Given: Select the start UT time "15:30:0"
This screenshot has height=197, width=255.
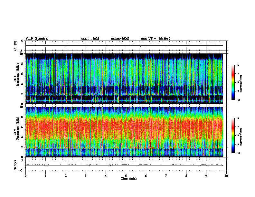Looking at the screenshot, I should [x=165, y=39].
